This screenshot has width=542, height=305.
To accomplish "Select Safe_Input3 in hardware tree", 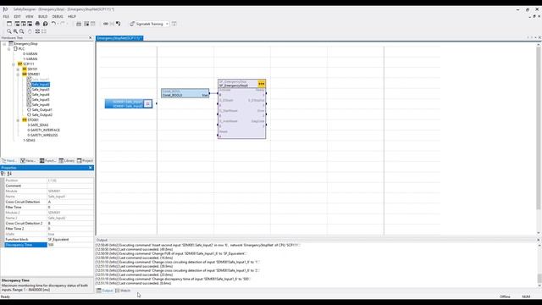I will [41, 90].
